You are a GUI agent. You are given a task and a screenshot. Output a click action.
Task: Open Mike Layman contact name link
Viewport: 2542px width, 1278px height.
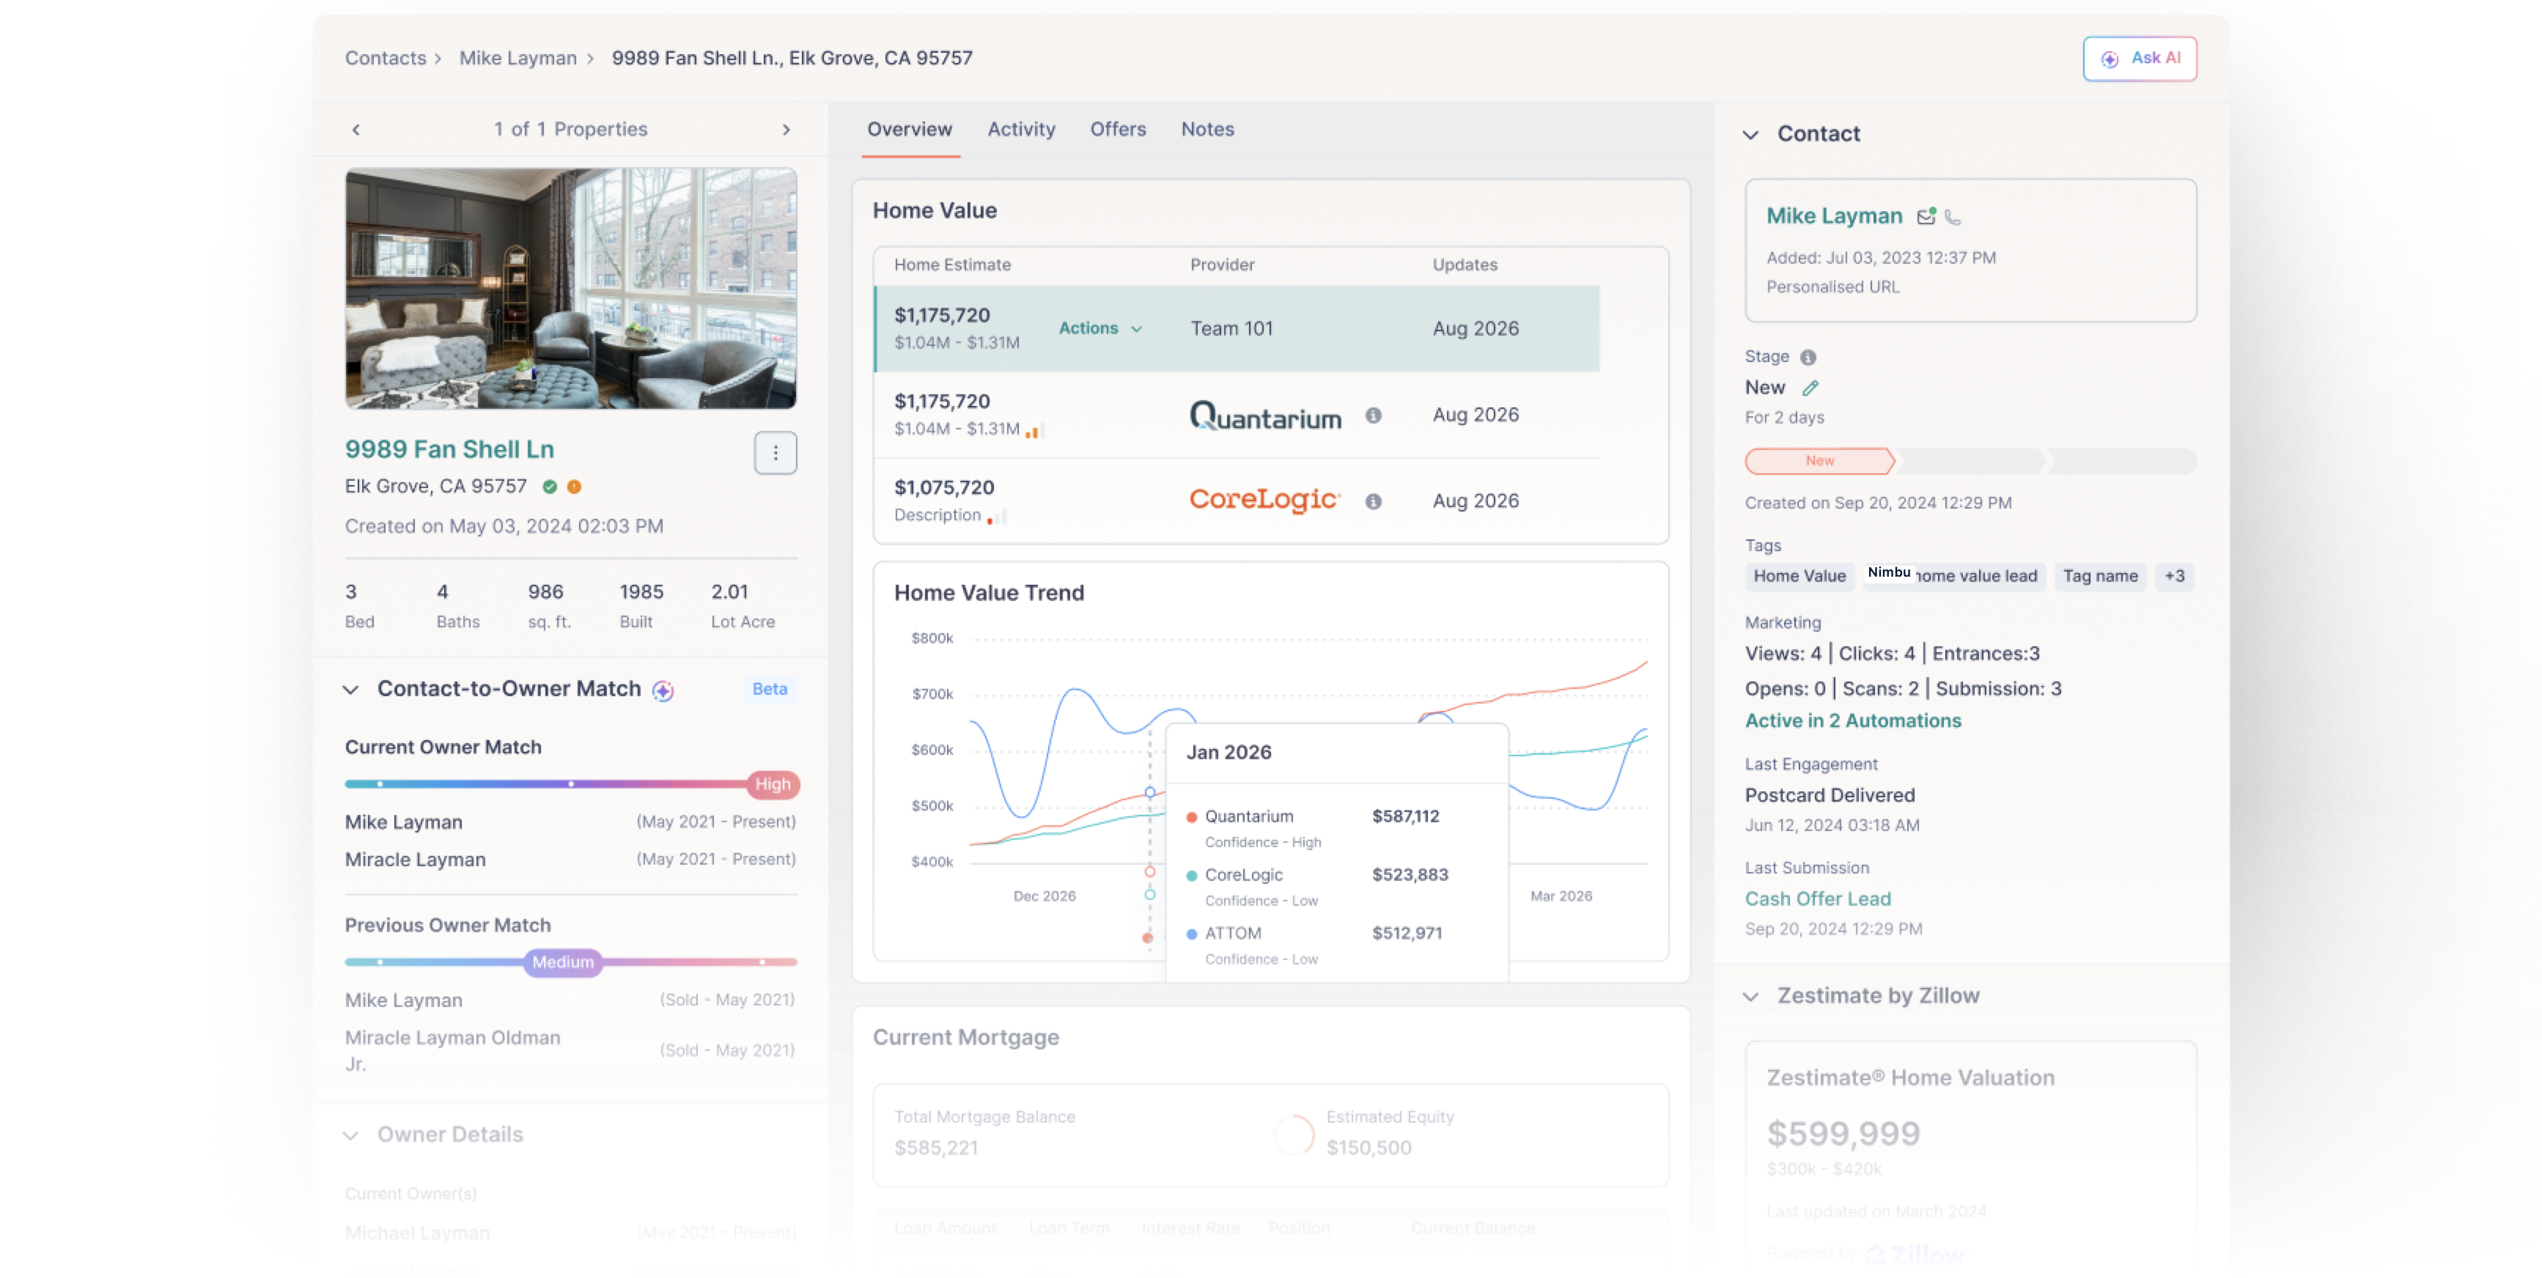point(1833,216)
